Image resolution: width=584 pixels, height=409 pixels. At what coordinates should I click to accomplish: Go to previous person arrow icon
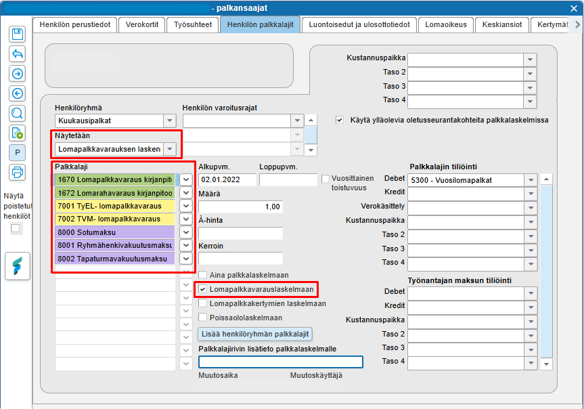[17, 93]
